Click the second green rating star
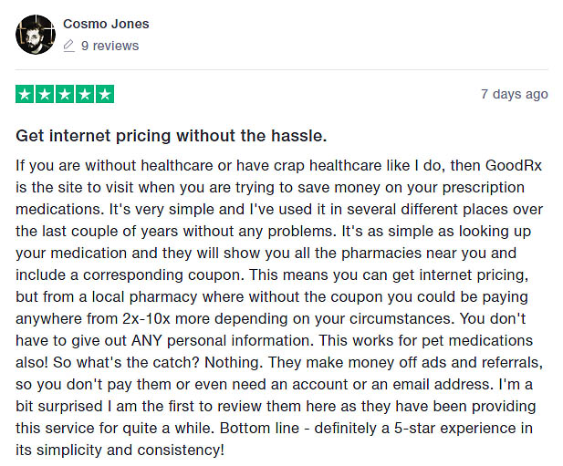 click(45, 94)
